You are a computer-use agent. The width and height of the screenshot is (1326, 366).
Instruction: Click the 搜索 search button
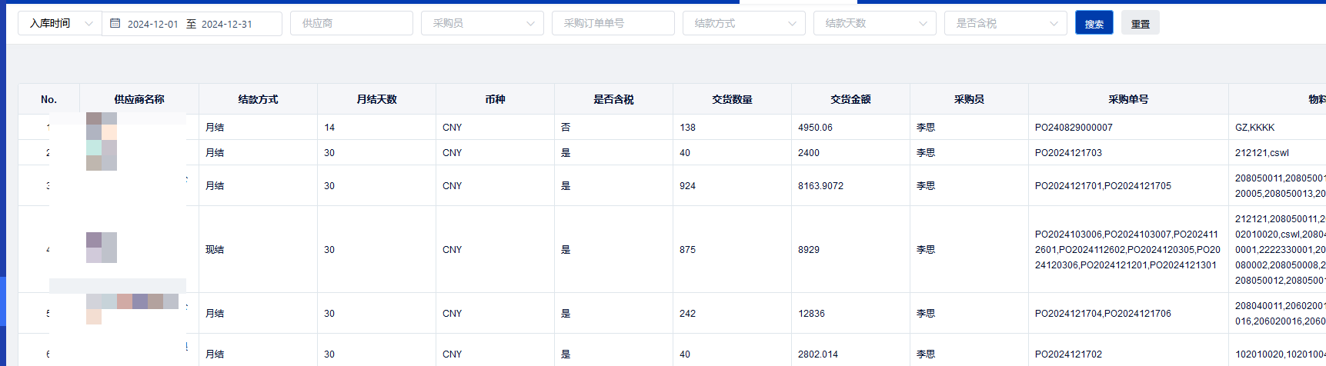pyautogui.click(x=1094, y=24)
